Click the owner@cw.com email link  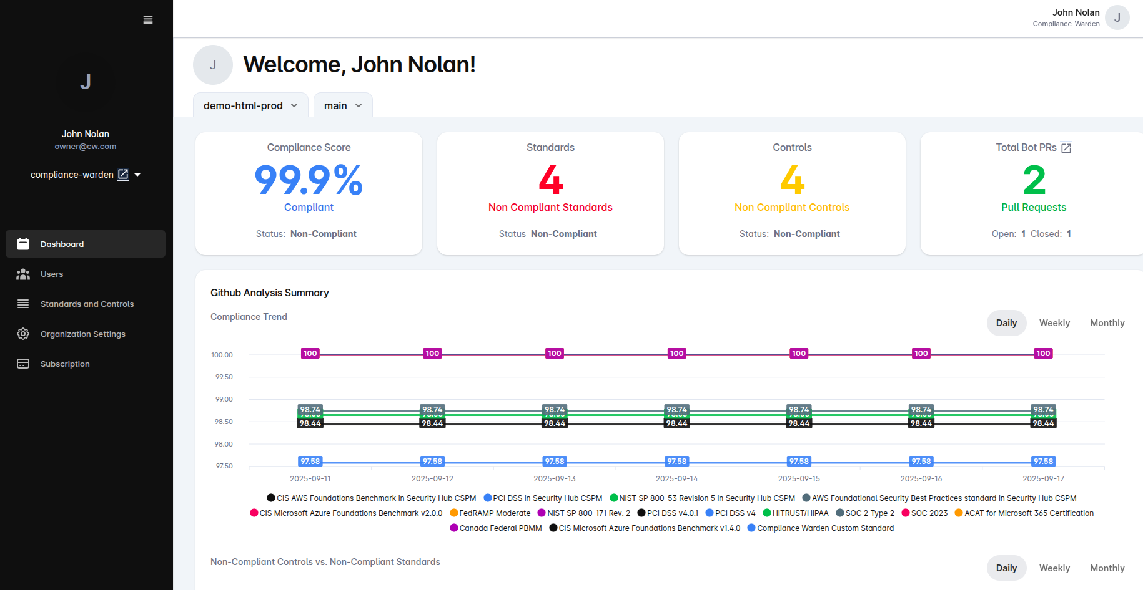click(86, 147)
